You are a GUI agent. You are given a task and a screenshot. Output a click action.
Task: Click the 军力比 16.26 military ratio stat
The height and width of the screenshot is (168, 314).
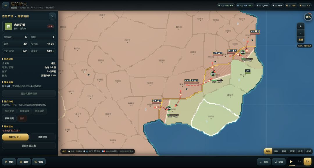tap(43, 44)
